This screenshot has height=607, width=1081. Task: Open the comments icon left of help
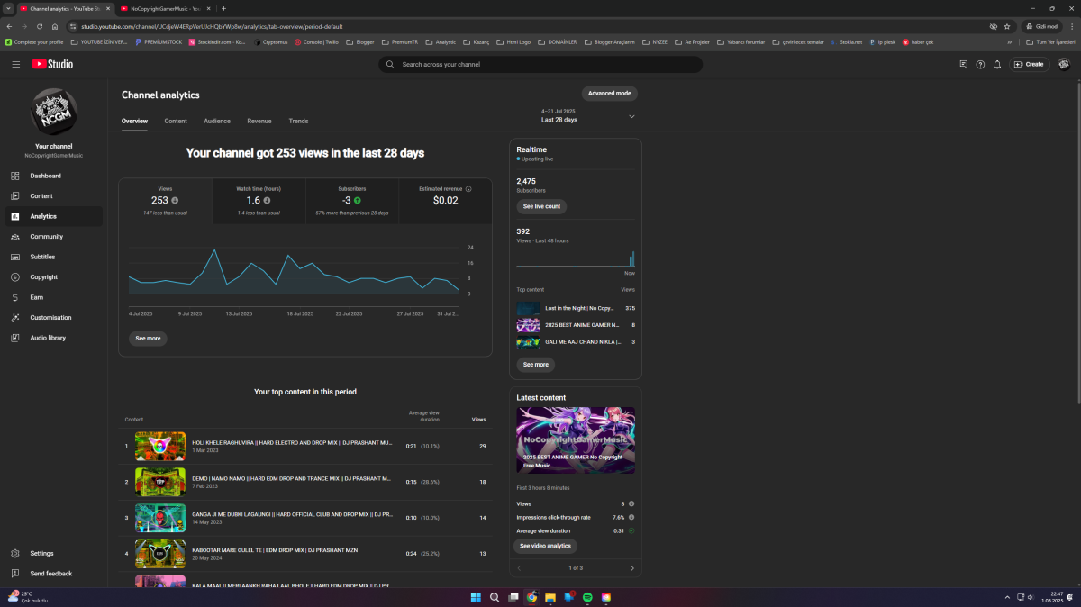click(963, 64)
